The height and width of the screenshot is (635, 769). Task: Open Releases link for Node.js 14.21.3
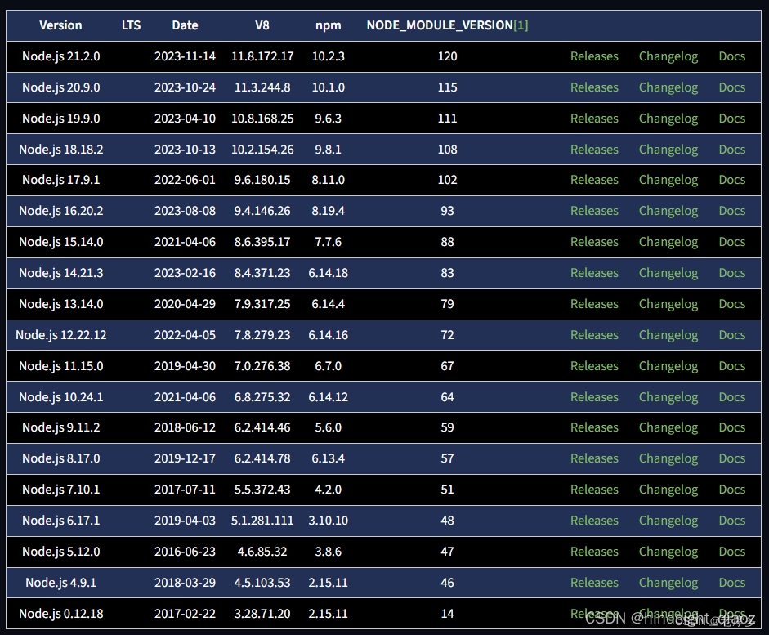tap(594, 273)
